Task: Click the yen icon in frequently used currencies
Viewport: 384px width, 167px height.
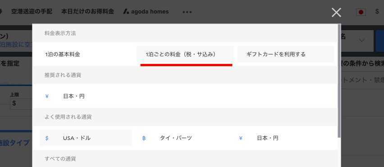Action: pos(241,138)
